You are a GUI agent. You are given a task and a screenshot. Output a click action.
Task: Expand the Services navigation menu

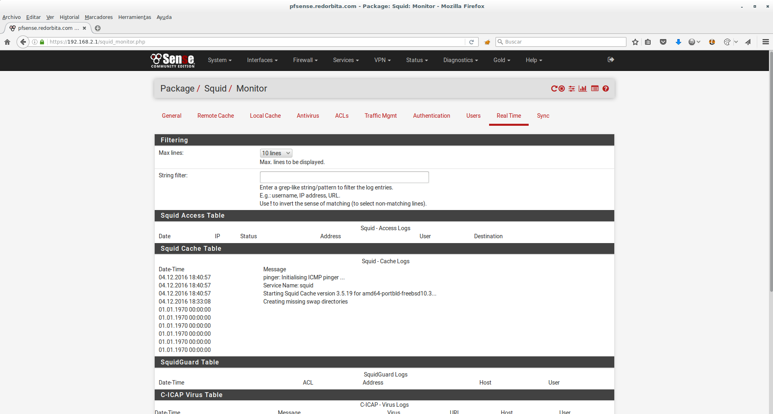(x=346, y=60)
